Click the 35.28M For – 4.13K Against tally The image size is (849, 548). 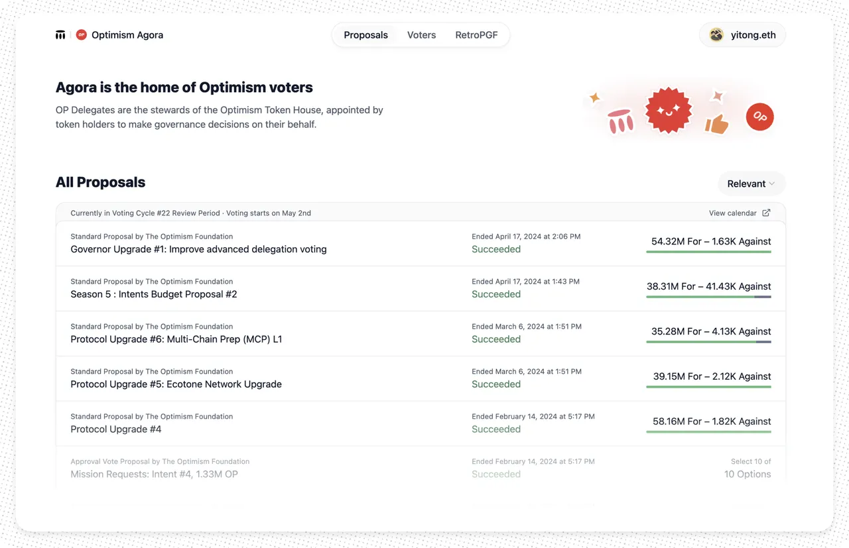[711, 331]
